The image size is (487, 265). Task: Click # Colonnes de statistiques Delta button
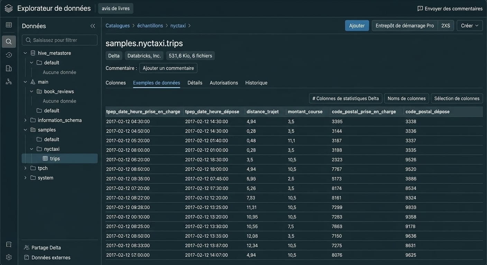[x=346, y=98]
